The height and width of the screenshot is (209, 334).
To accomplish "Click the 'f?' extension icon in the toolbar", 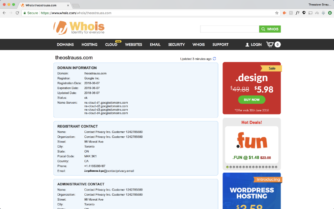I will tap(297, 13).
